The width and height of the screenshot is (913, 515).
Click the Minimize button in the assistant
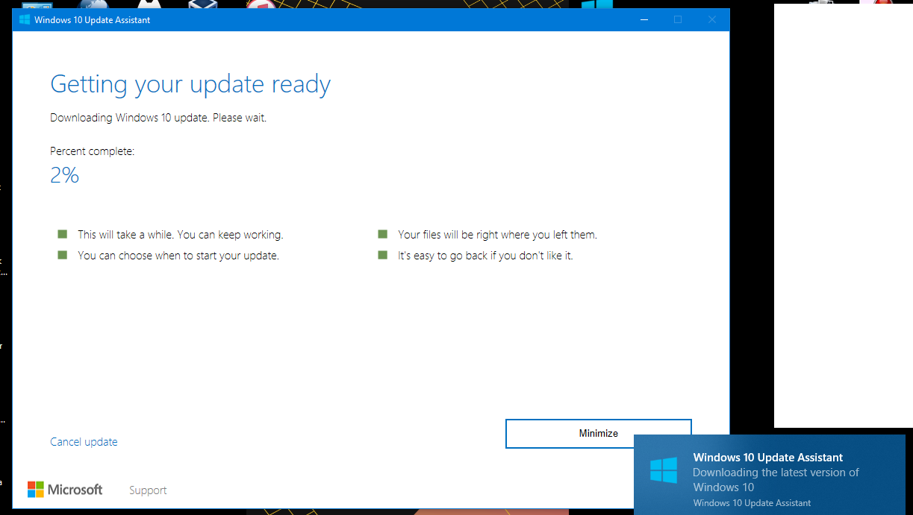click(x=599, y=434)
